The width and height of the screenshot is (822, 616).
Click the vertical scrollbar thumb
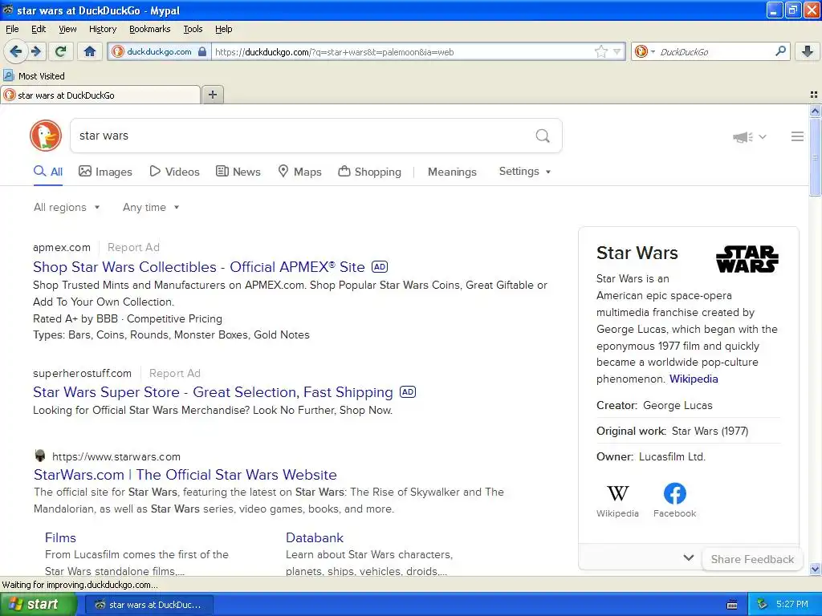tap(815, 157)
